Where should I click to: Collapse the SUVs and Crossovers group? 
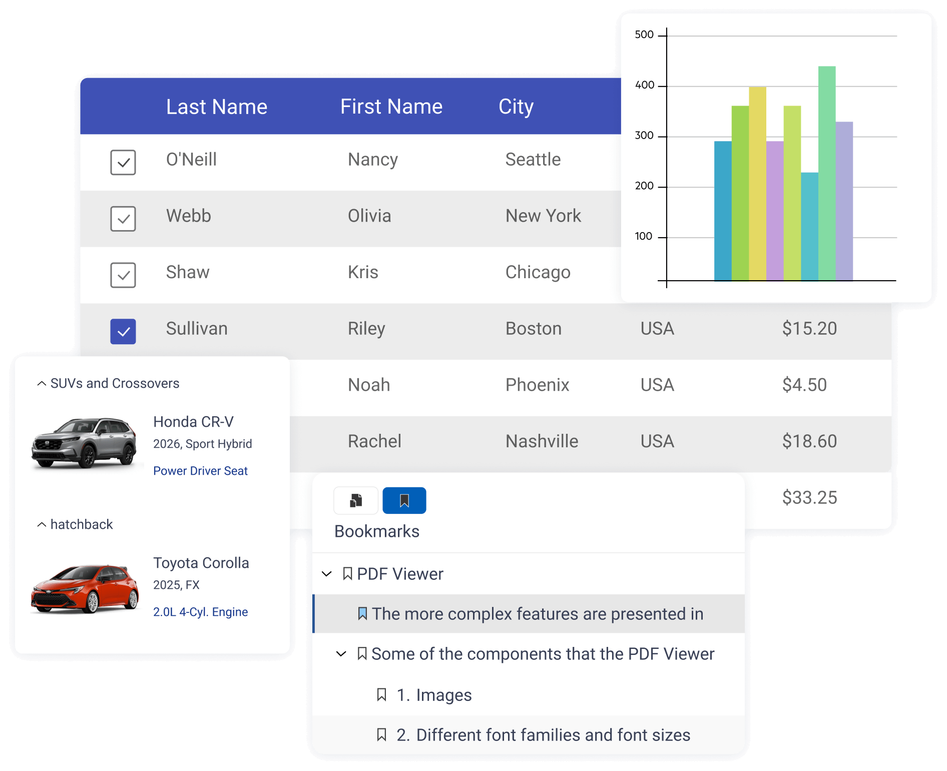[x=42, y=383]
